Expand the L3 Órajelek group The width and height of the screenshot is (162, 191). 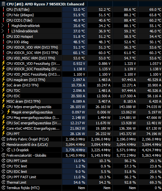tap(3, 150)
